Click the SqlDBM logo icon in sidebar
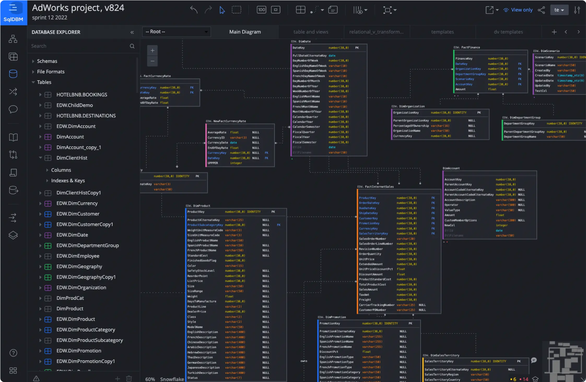Image resolution: width=586 pixels, height=382 pixels. 13,12
